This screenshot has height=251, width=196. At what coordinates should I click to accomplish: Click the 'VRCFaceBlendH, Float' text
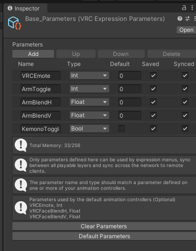click(x=55, y=211)
